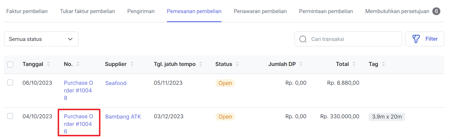Click the 3.9m x 20m tag
Image resolution: width=450 pixels, height=139 pixels.
pyautogui.click(x=387, y=117)
